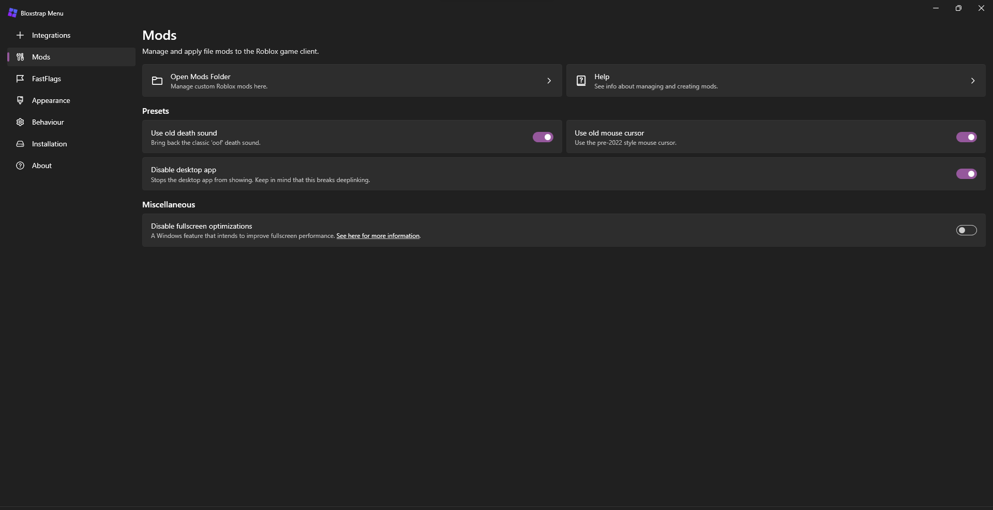Disable the old death sound preset
The height and width of the screenshot is (510, 993).
pyautogui.click(x=543, y=137)
